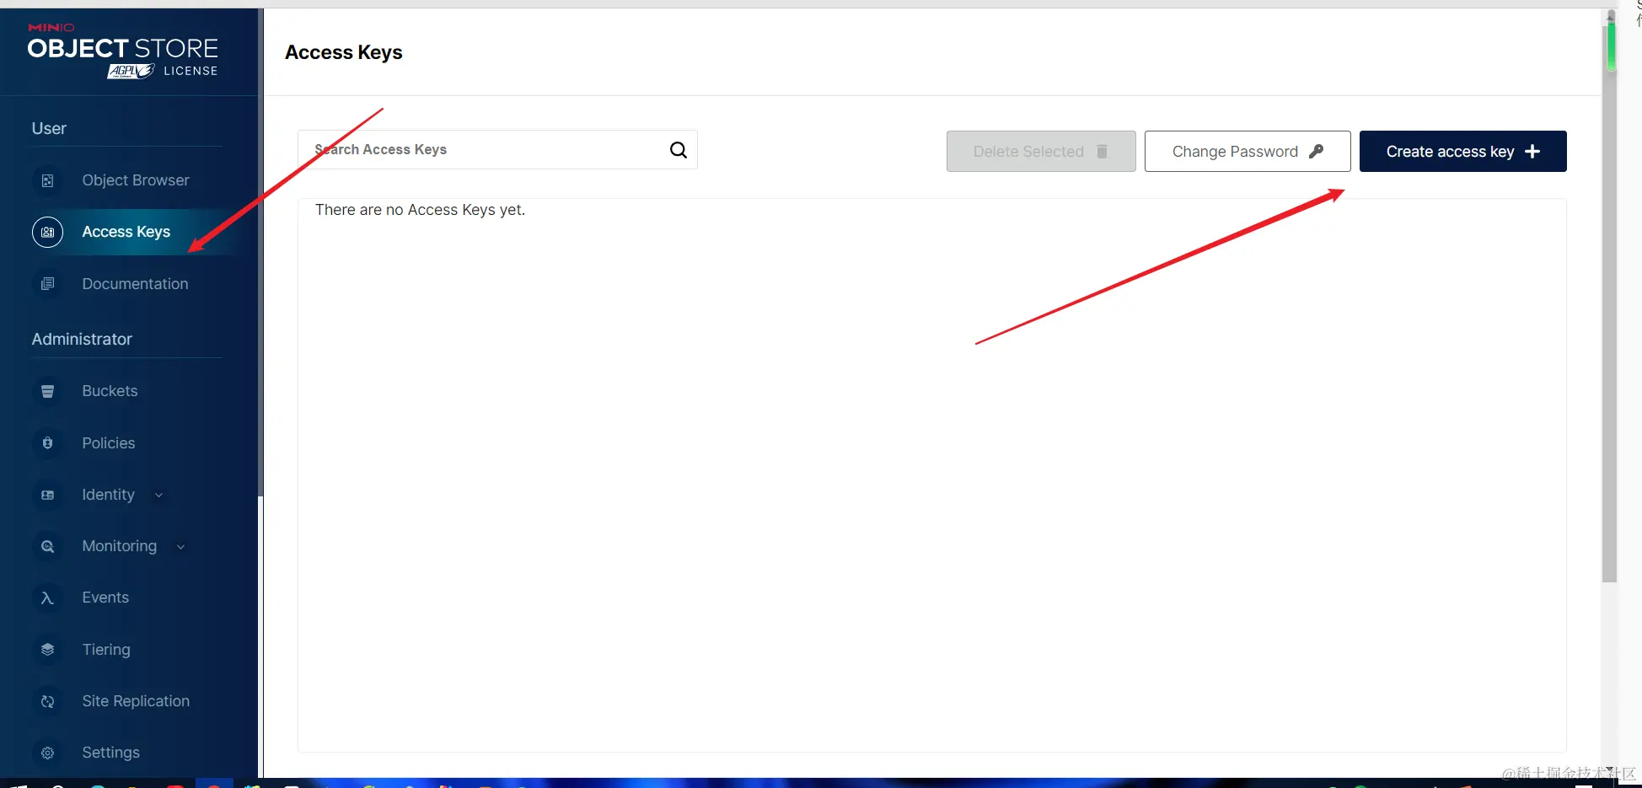Click the Access Keys sidebar icon
Screen dimensions: 1642x788
click(47, 232)
